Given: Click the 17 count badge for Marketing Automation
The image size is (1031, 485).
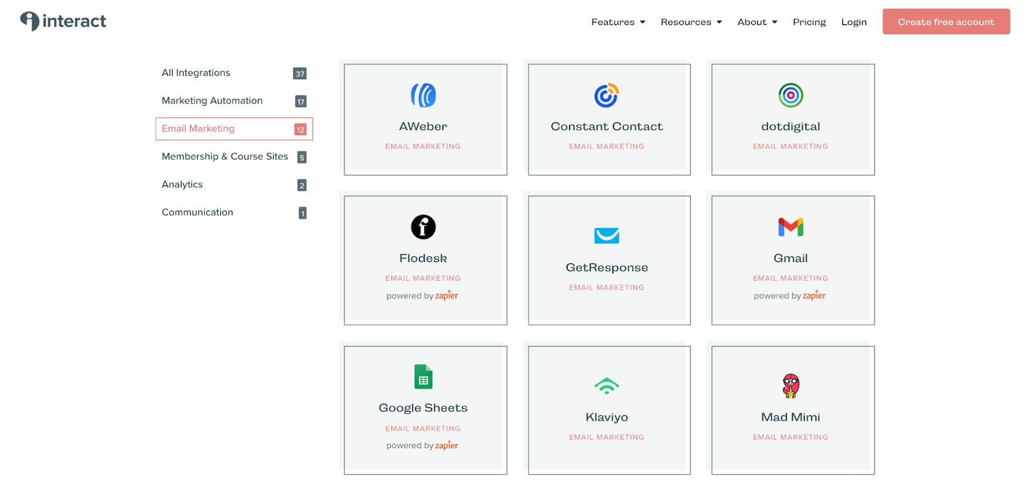Looking at the screenshot, I should (x=301, y=101).
